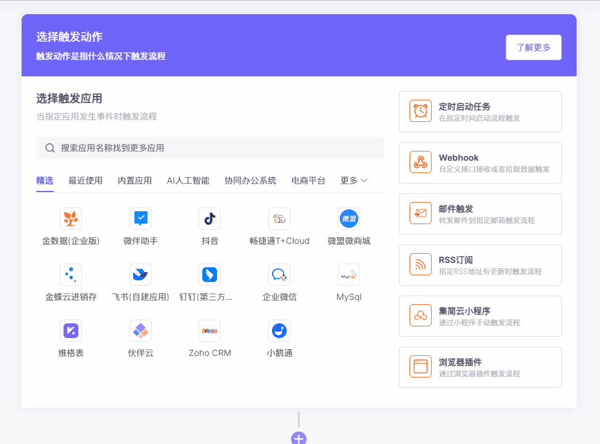The image size is (600, 444).
Task: Open the AI人工智能 tab
Action: click(188, 180)
